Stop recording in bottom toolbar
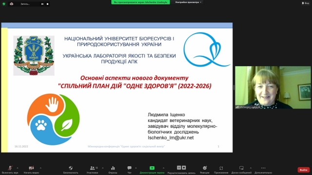The height and width of the screenshot is (175, 312). (x=184, y=168)
